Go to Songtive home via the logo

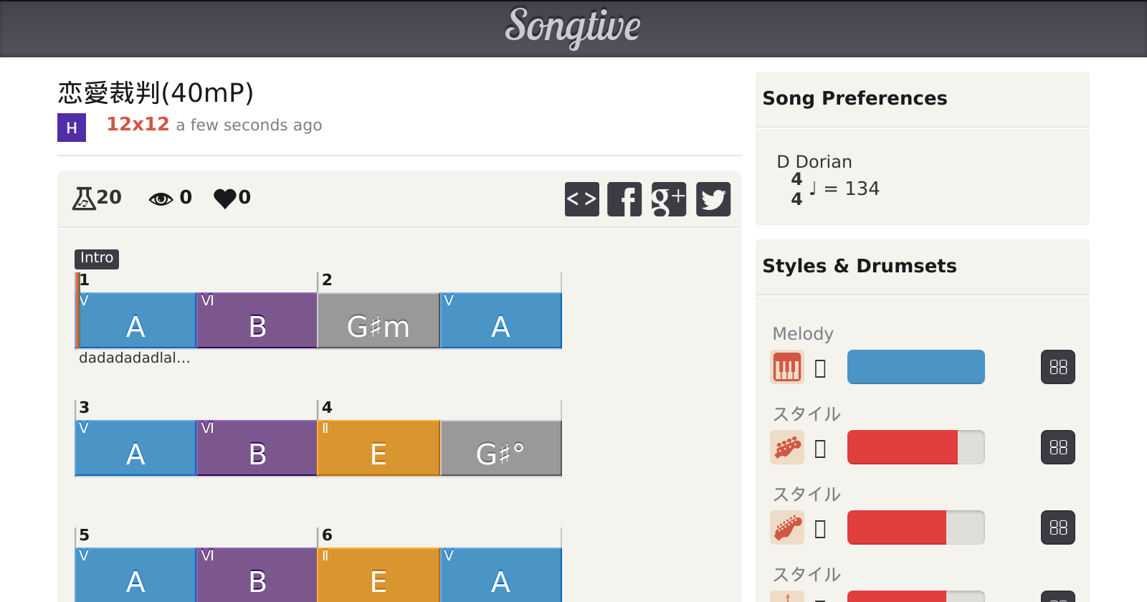pos(573,27)
